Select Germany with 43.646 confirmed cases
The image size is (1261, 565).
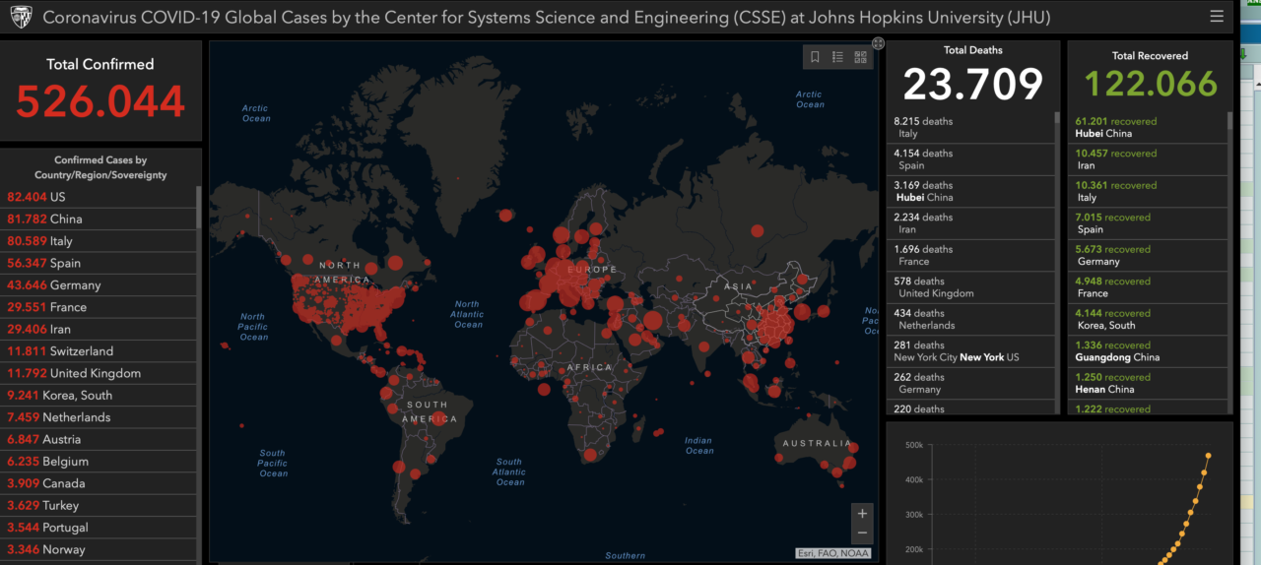[100, 284]
